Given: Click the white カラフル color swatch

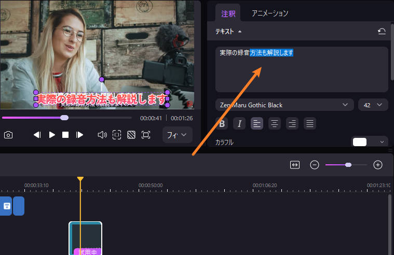Looking at the screenshot, I should pyautogui.click(x=360, y=142).
